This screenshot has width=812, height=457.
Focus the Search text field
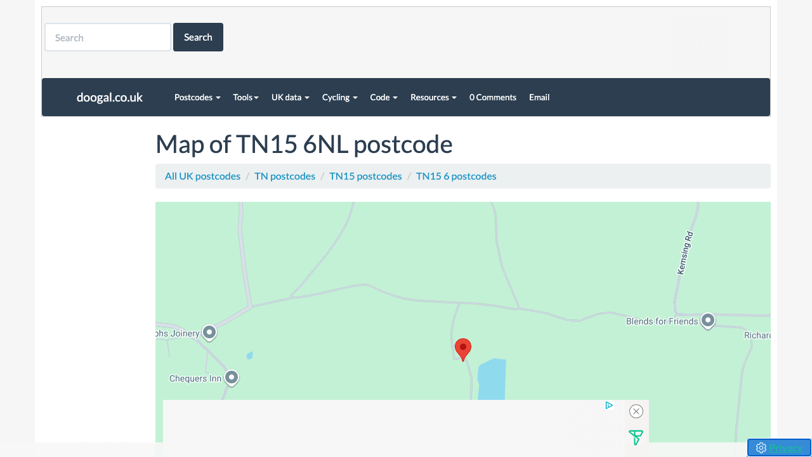pyautogui.click(x=108, y=37)
